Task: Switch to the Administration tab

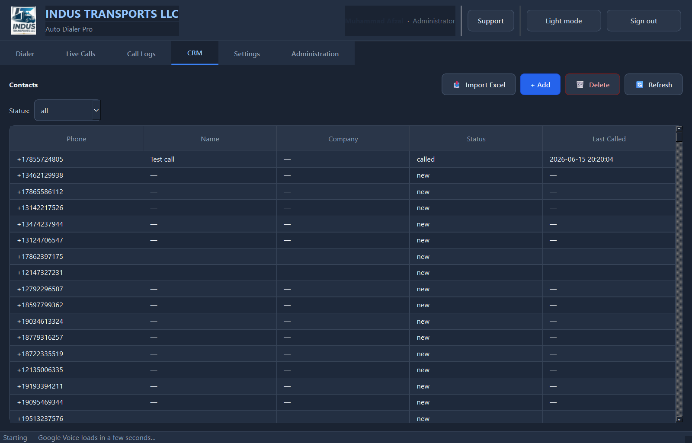Action: click(315, 54)
